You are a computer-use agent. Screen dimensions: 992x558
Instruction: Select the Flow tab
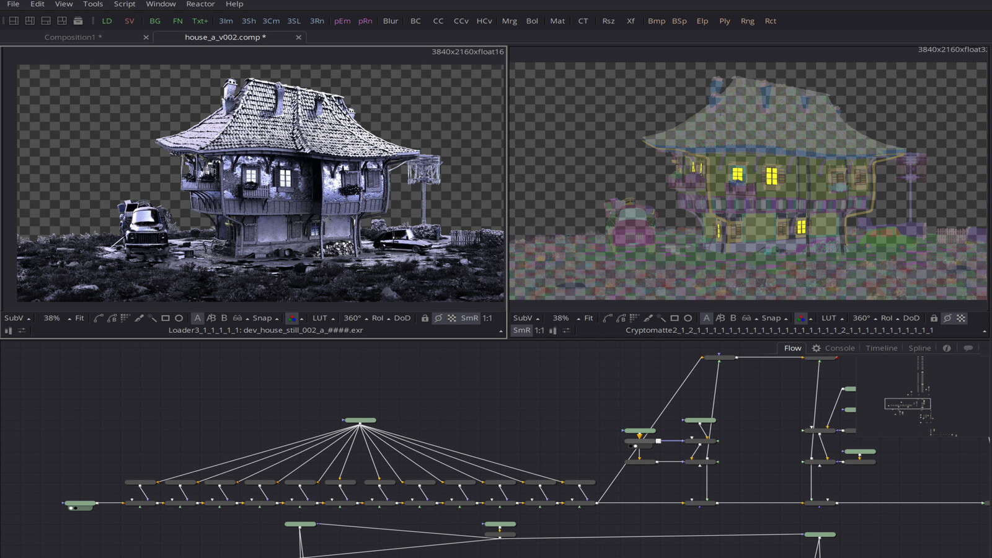792,348
